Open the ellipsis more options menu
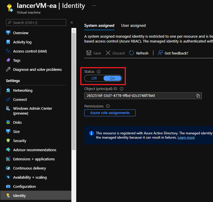The height and width of the screenshot is (202, 213). [x=94, y=5]
